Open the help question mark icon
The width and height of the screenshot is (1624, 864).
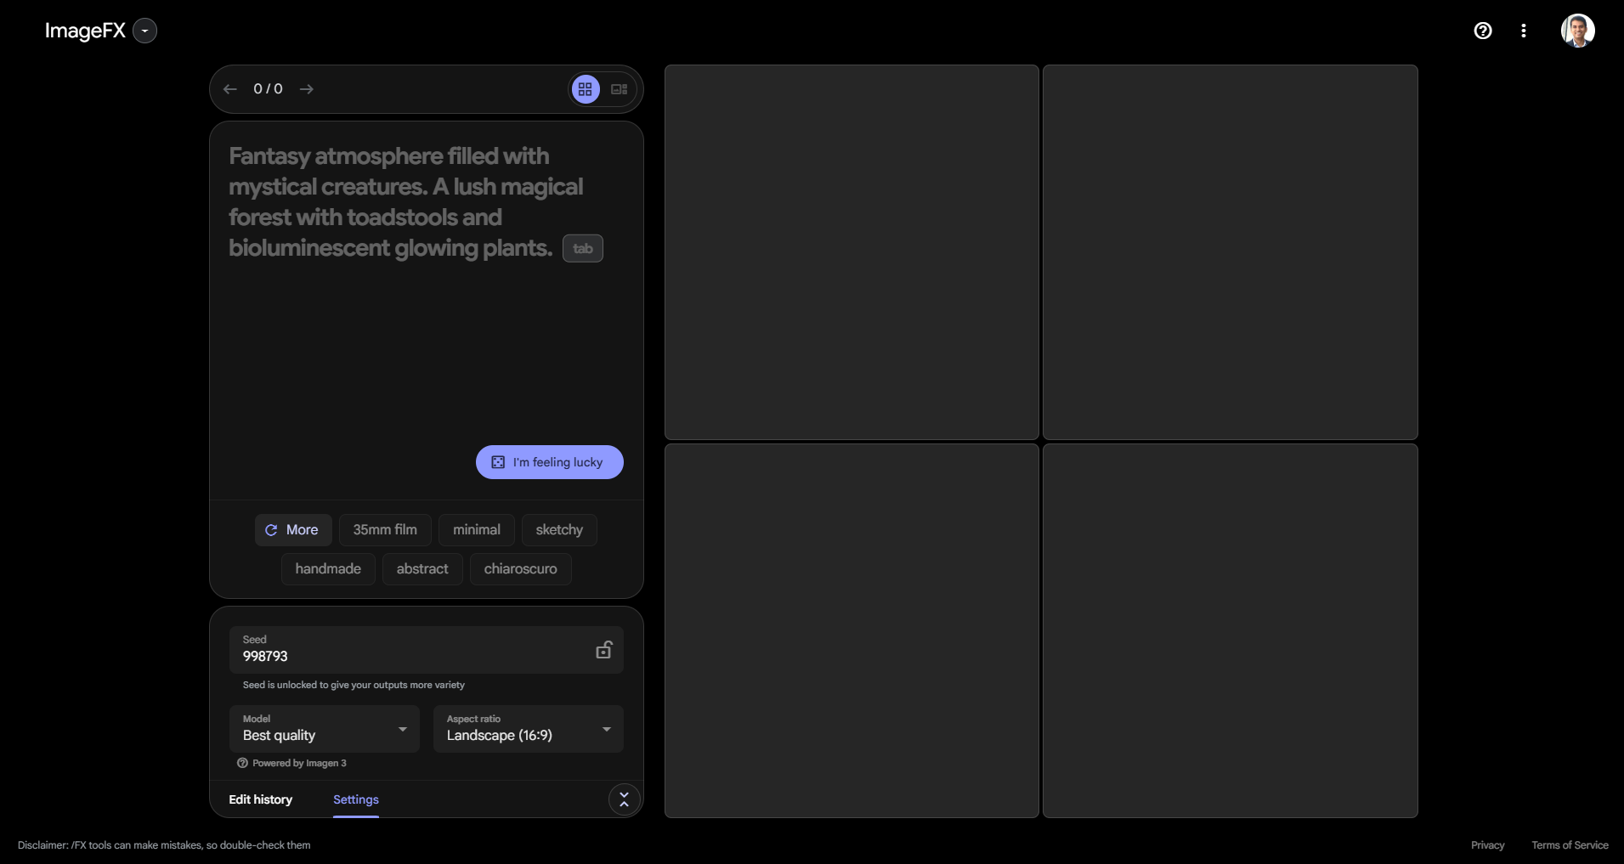1483,31
